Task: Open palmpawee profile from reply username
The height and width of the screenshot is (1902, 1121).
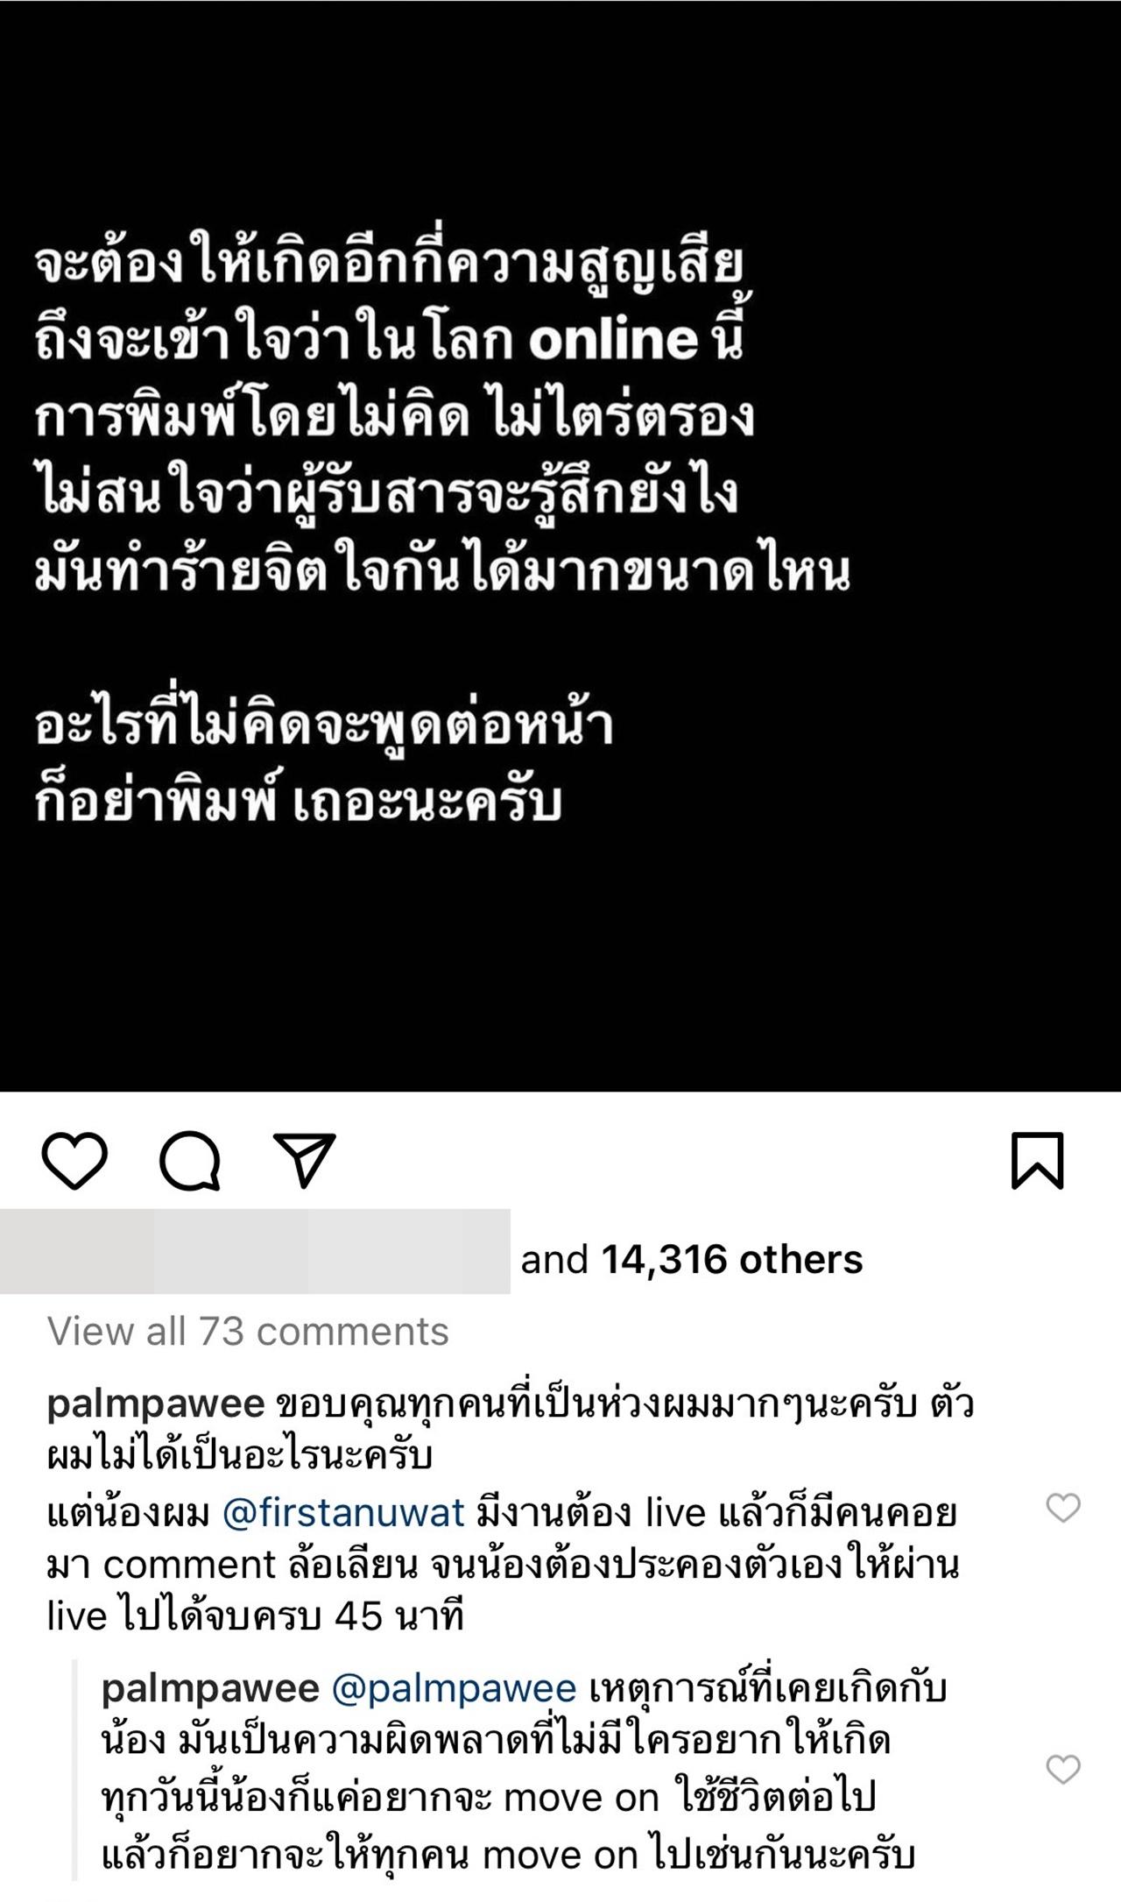Action: [210, 1688]
